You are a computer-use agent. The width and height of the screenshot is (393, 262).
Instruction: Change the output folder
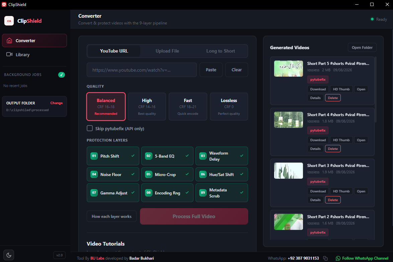pos(56,103)
